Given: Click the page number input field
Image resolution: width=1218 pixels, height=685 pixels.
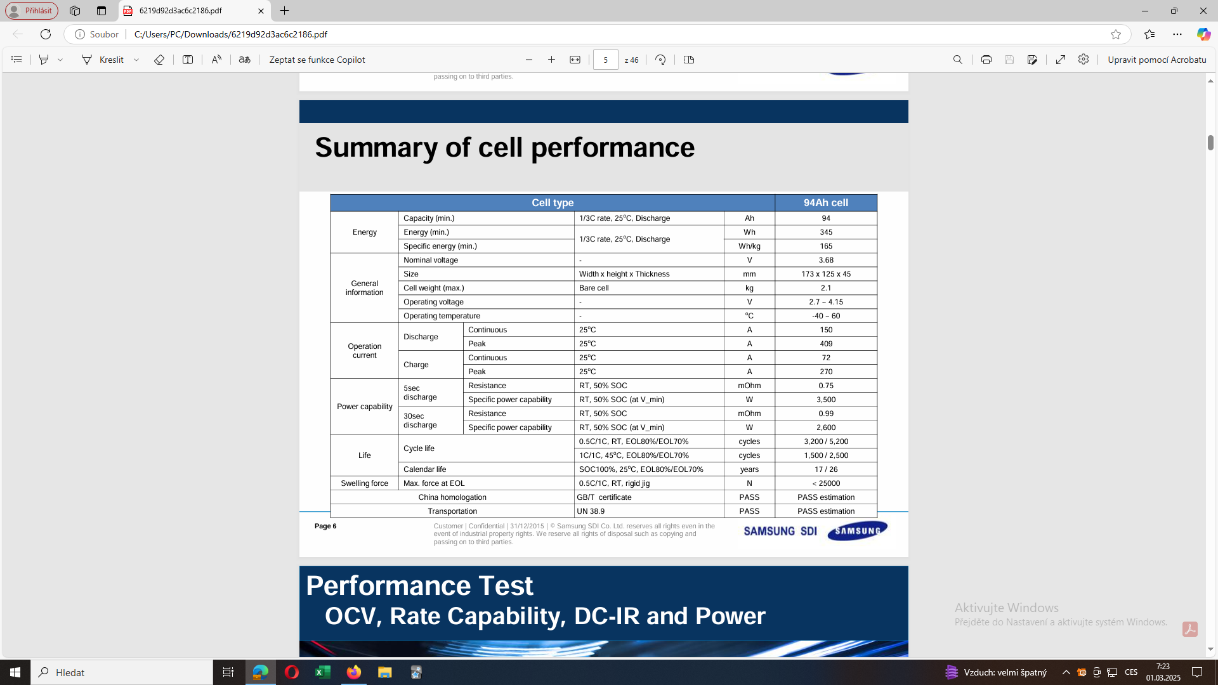Looking at the screenshot, I should coord(605,60).
